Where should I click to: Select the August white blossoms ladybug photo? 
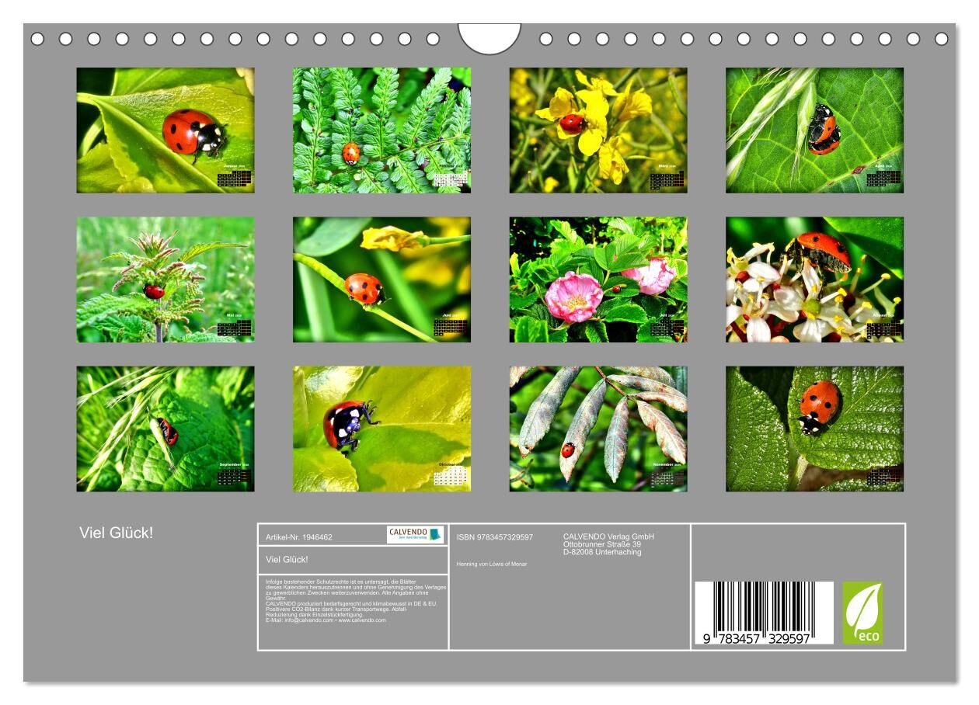[x=814, y=280]
